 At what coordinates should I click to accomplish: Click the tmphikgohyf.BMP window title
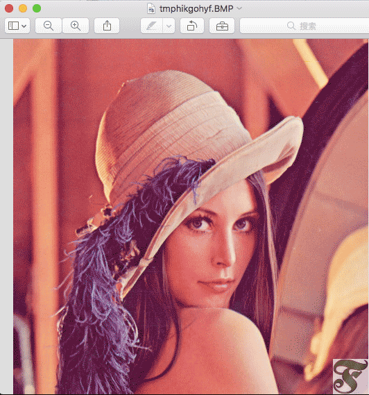pos(196,9)
